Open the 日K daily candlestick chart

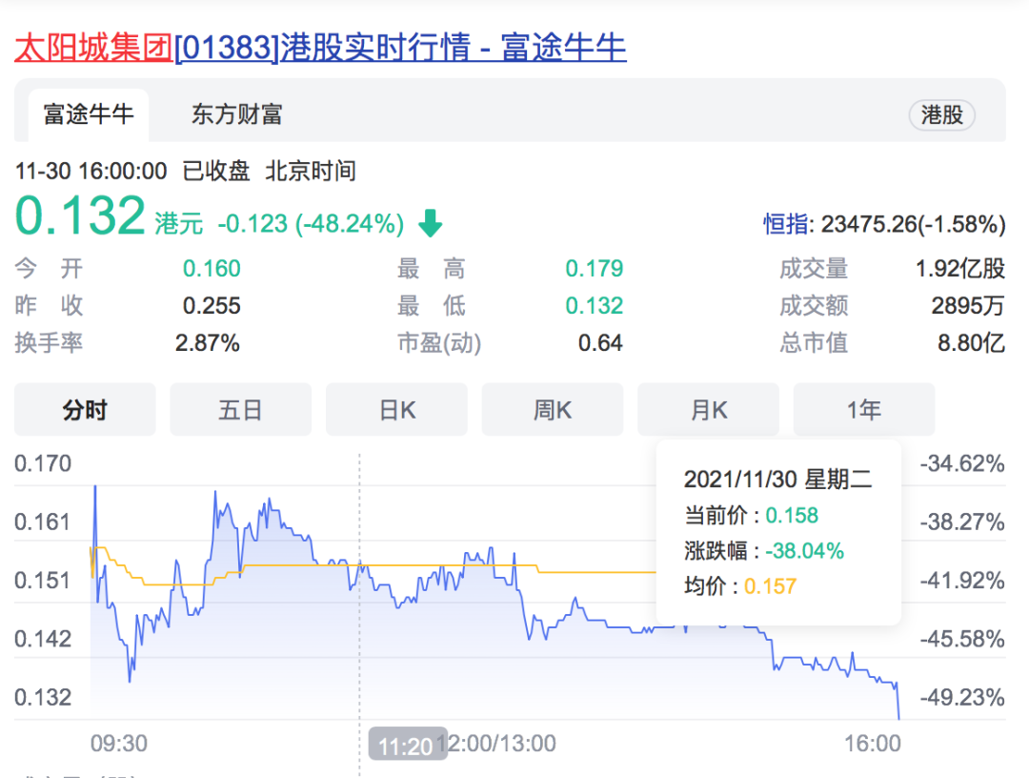(396, 409)
